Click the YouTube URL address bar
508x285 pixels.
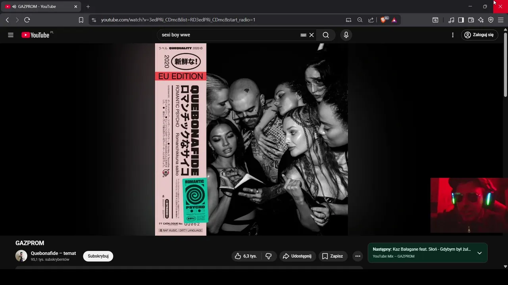(178, 20)
